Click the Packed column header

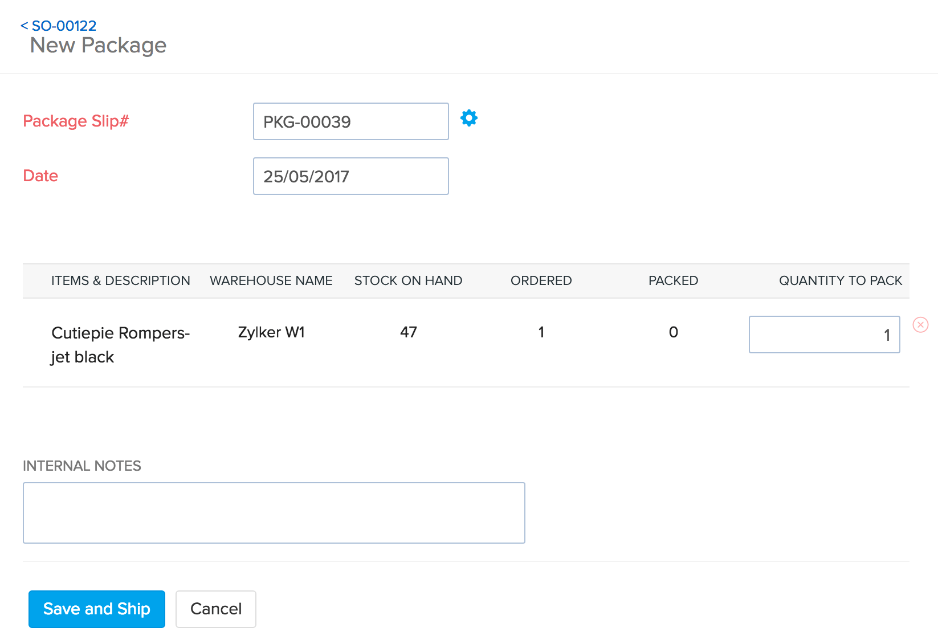pos(673,280)
